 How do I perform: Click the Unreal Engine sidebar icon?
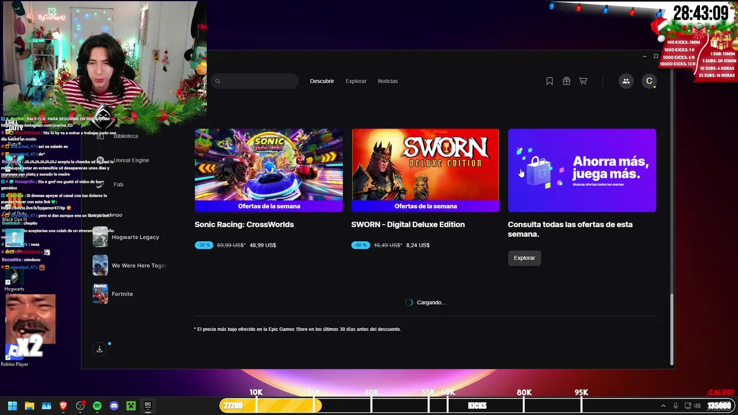(100, 160)
